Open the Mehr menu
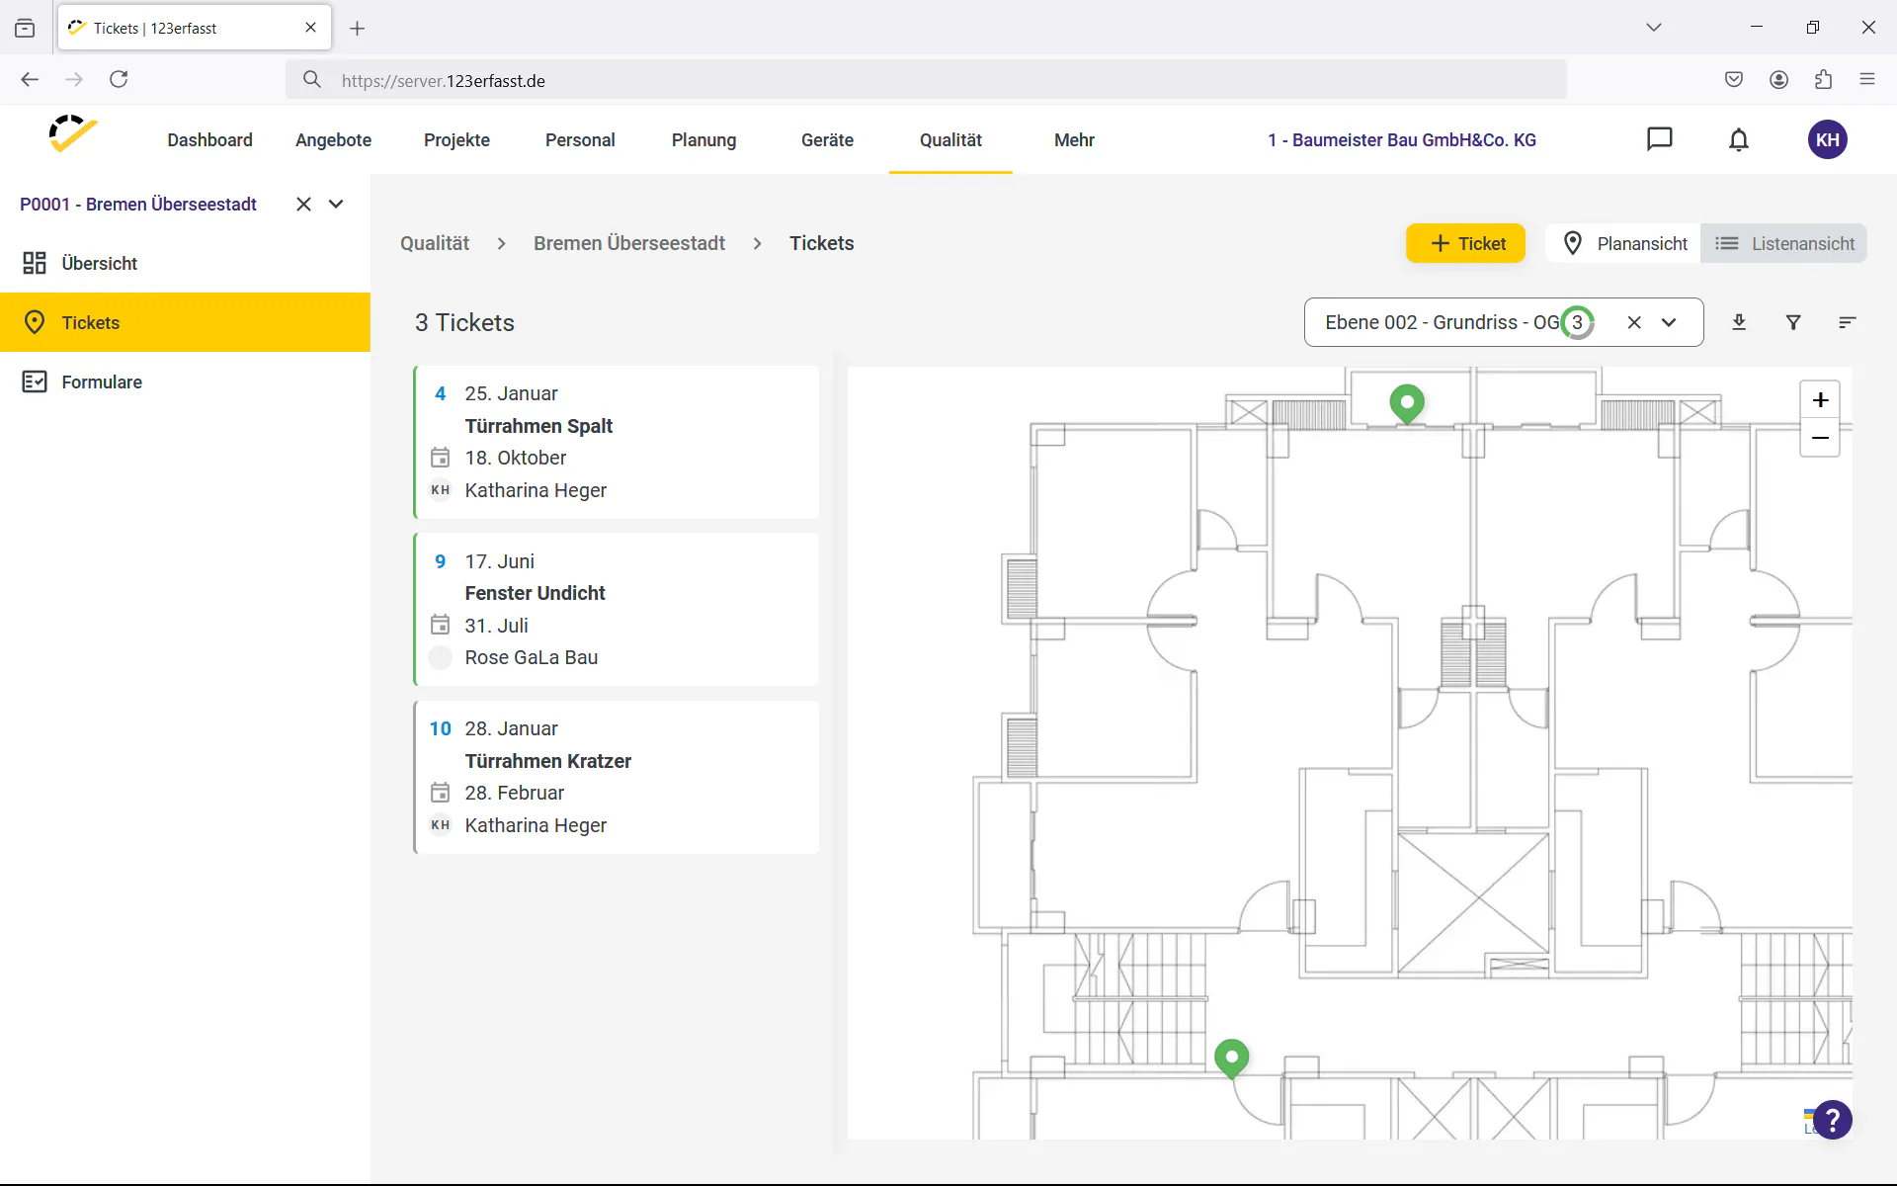Screen dimensions: 1897x1186 1074,140
